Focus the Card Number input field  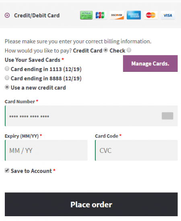[x=91, y=116]
